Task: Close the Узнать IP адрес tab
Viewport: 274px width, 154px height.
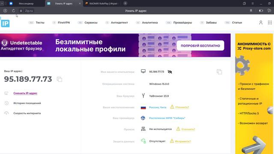Action: (80, 3)
